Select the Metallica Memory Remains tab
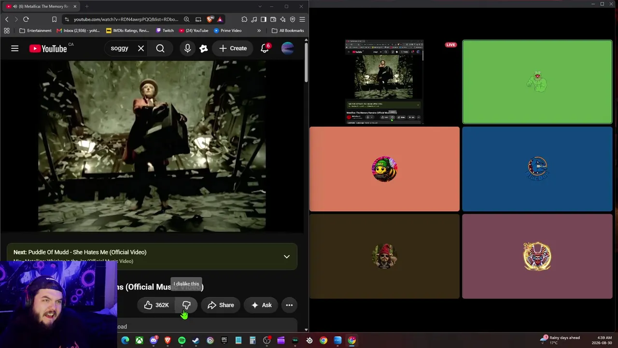The height and width of the screenshot is (348, 618). click(41, 6)
